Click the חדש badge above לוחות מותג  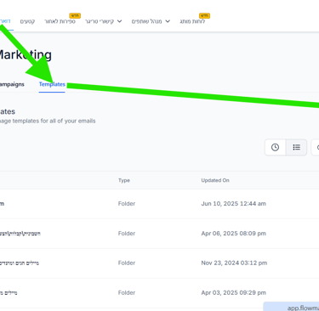(204, 15)
